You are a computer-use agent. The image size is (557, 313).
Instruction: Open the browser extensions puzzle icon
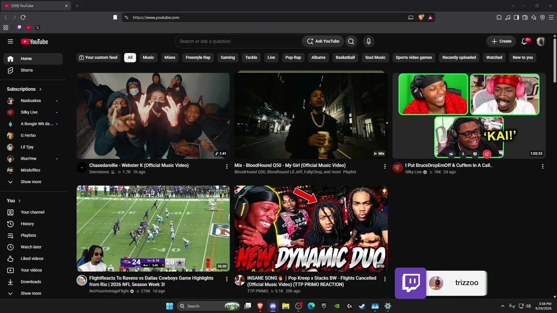point(499,17)
